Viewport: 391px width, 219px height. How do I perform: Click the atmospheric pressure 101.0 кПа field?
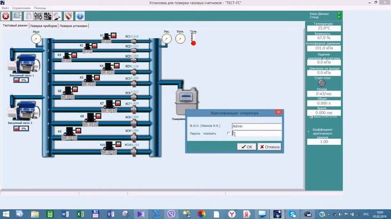324,48
